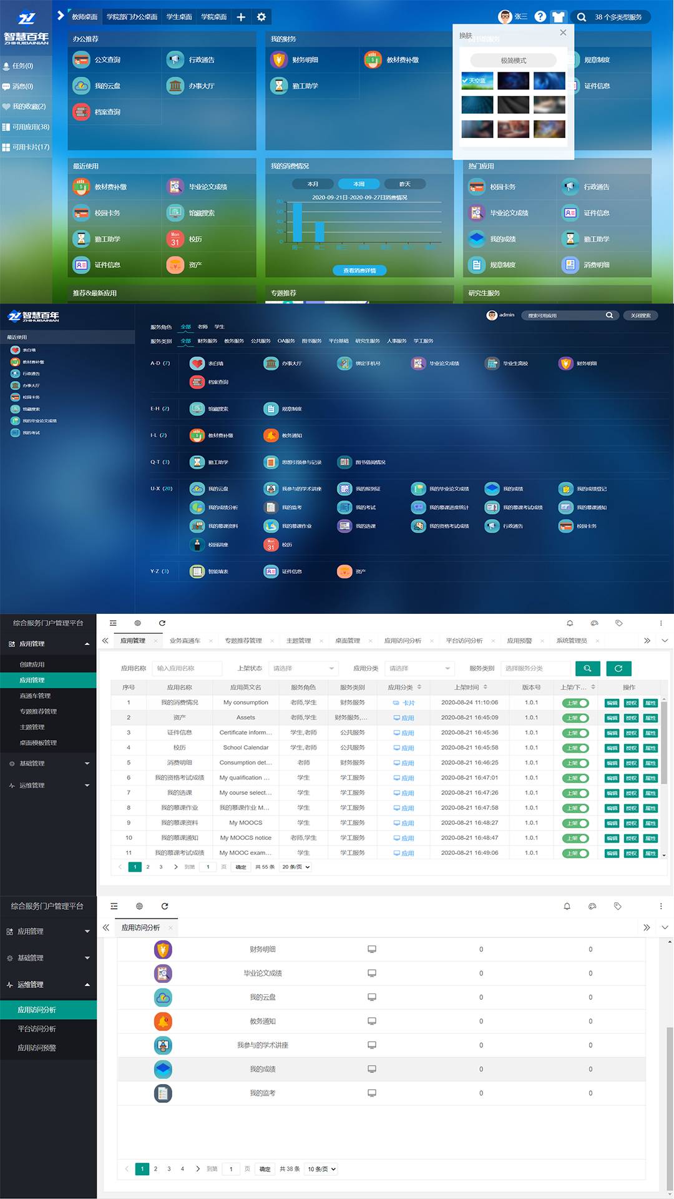Select the 天空蓝 skin swatch
This screenshot has height=1199, width=674.
(x=477, y=81)
